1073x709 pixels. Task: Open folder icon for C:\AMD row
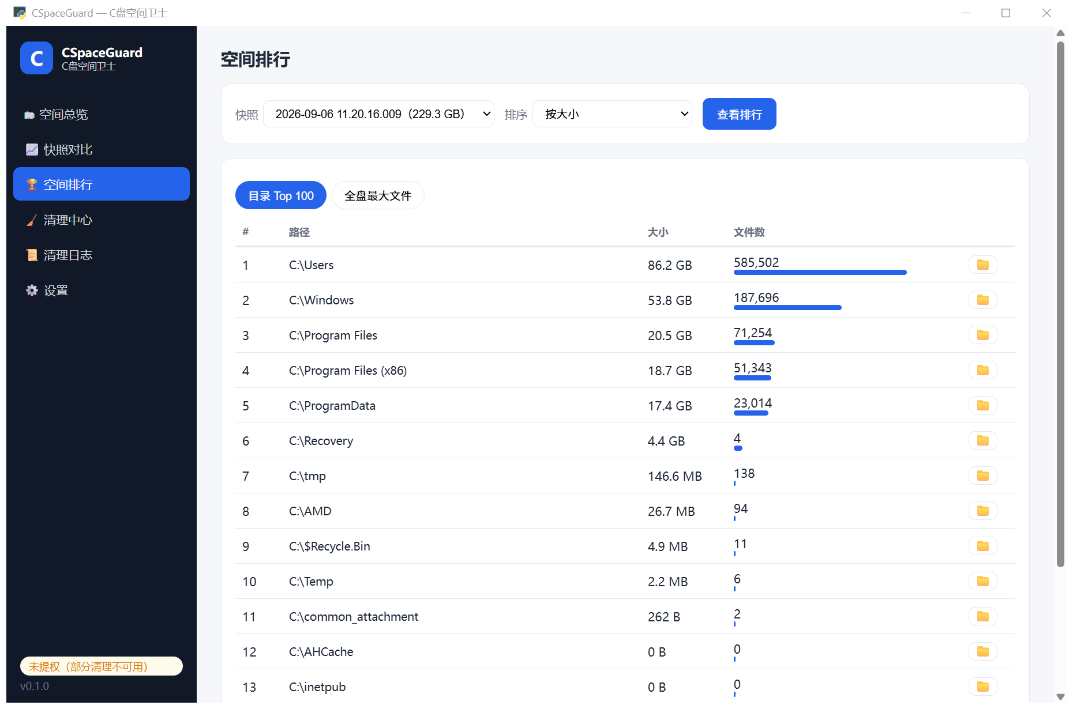(x=982, y=511)
